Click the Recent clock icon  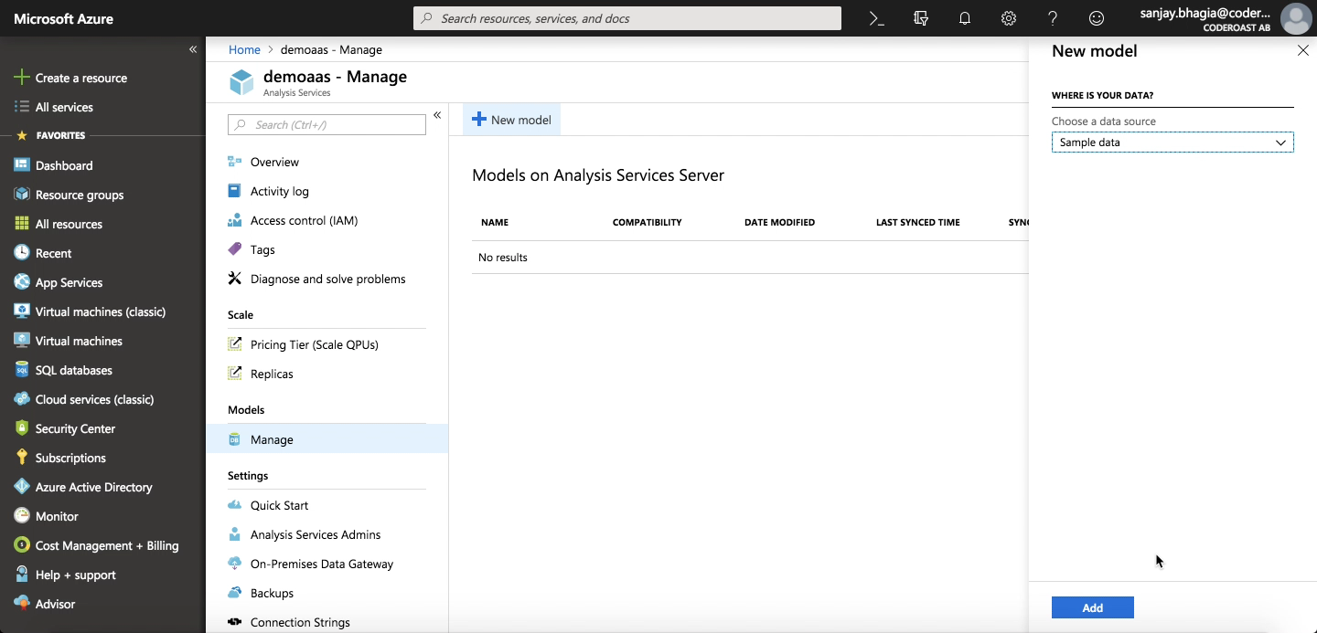pos(22,253)
